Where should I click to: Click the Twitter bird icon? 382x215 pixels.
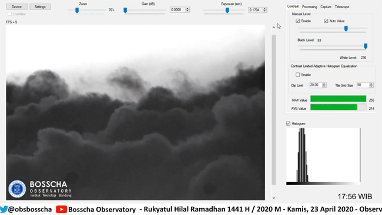tap(4, 209)
